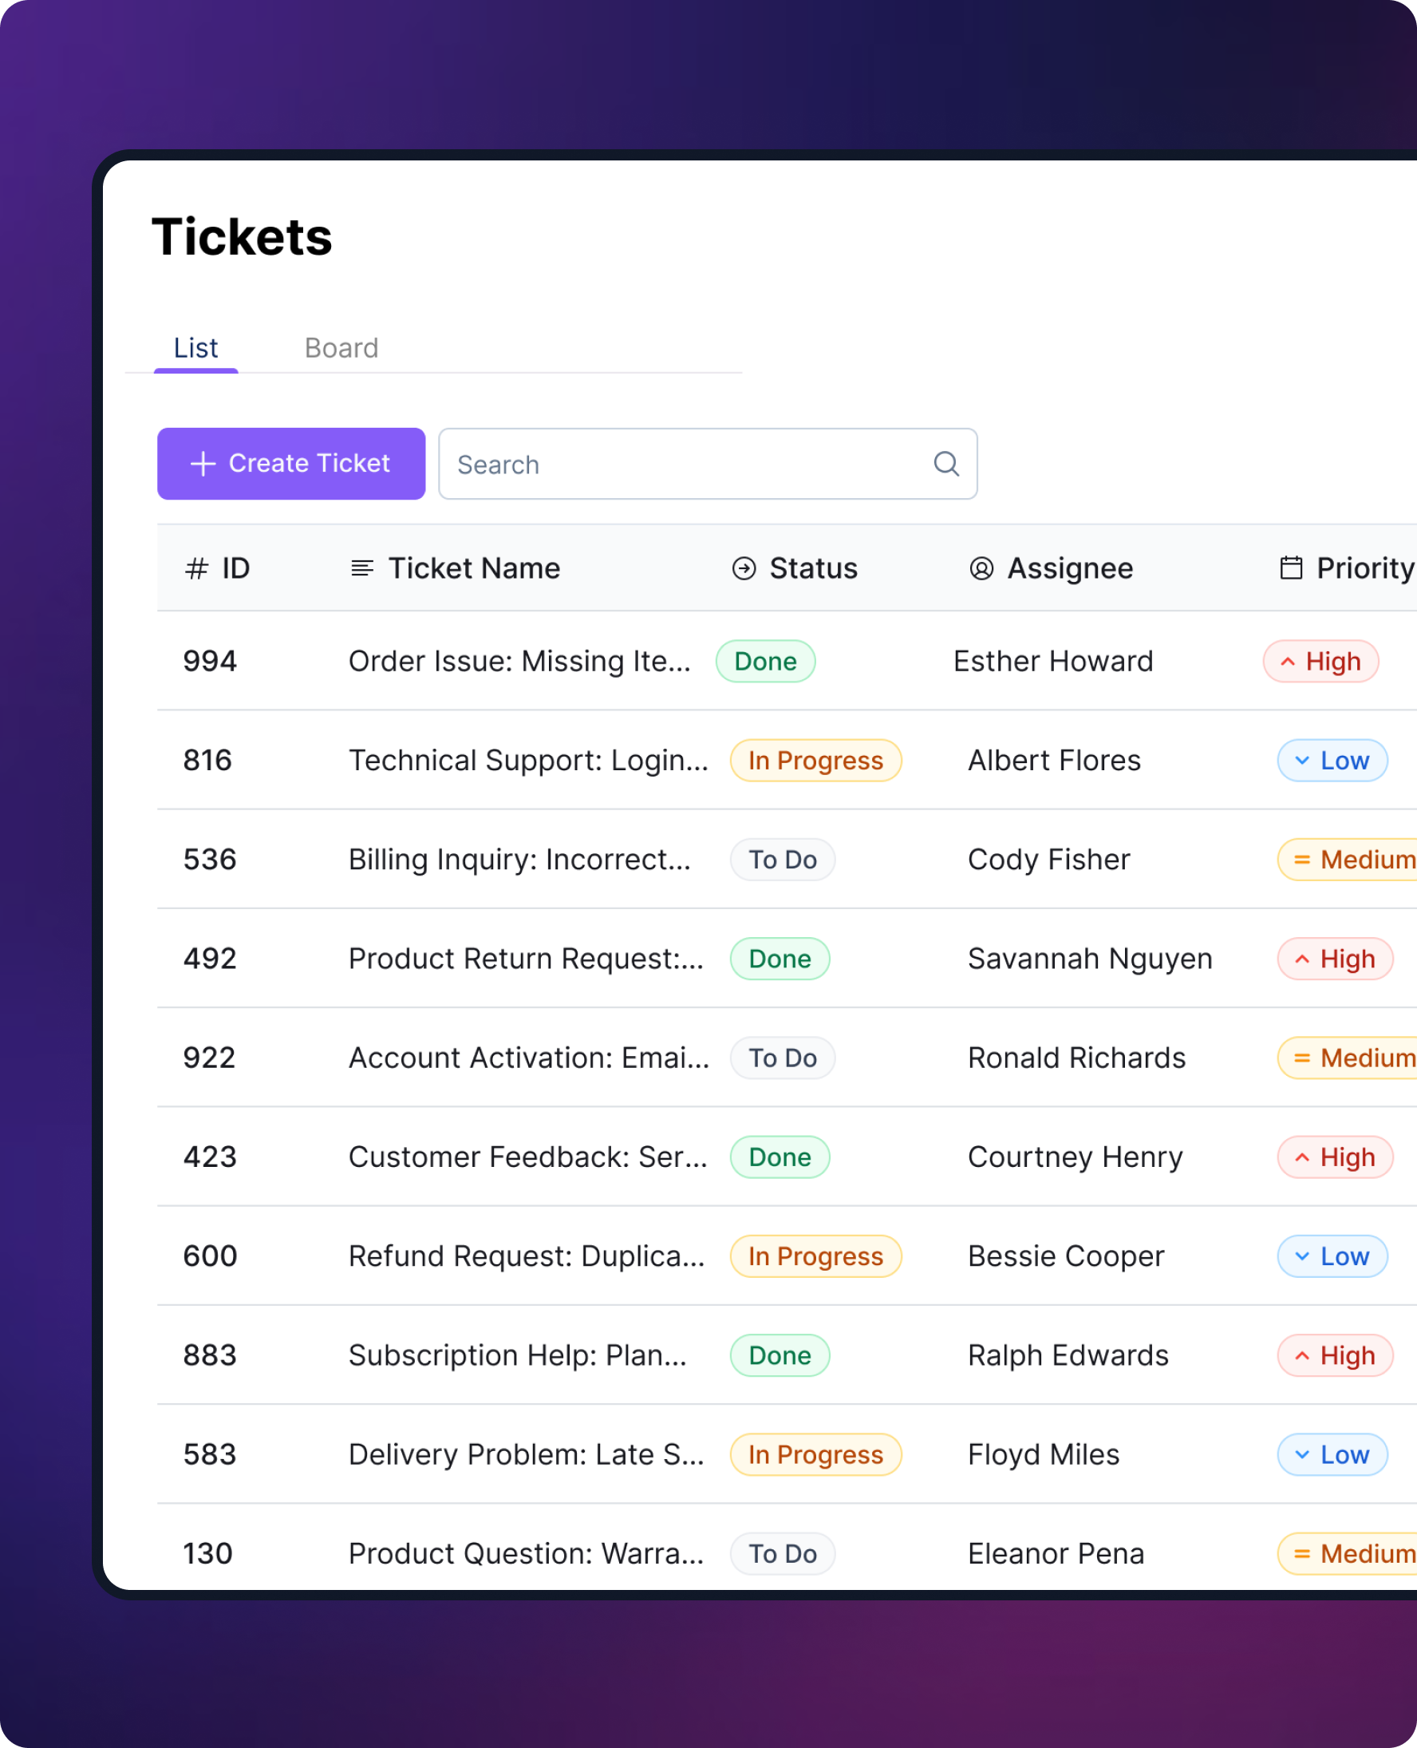Viewport: 1417px width, 1748px height.
Task: Open the Low priority dropdown for Albert Flores
Action: coord(1332,760)
